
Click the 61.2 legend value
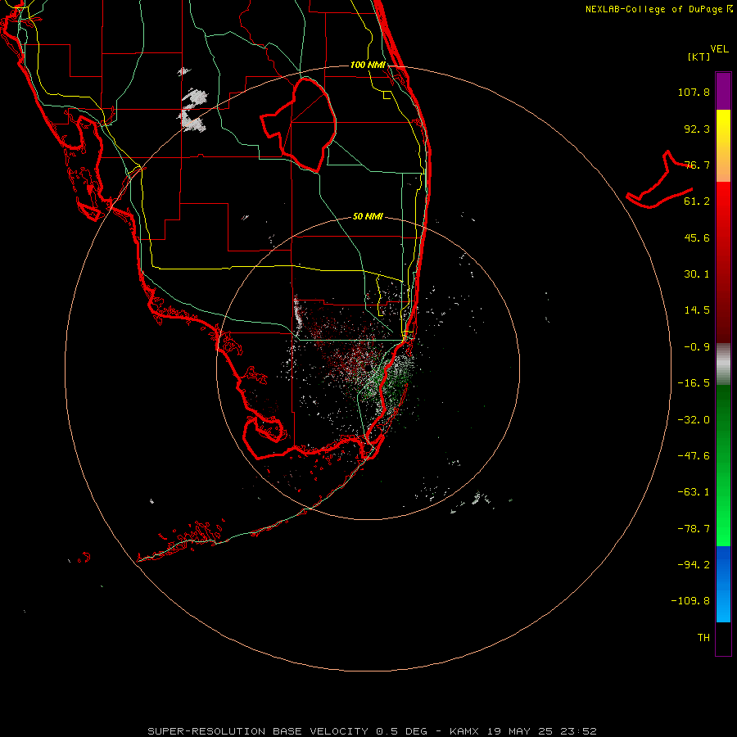pyautogui.click(x=697, y=201)
